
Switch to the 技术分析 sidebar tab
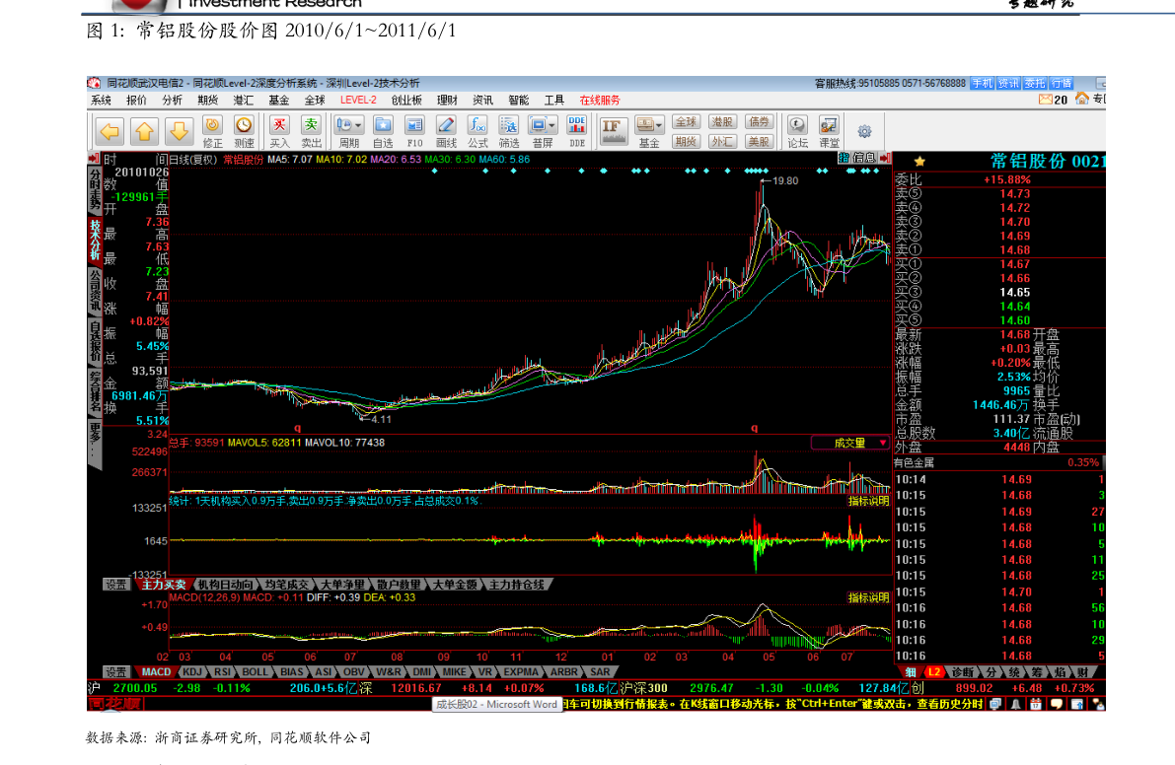[x=95, y=239]
